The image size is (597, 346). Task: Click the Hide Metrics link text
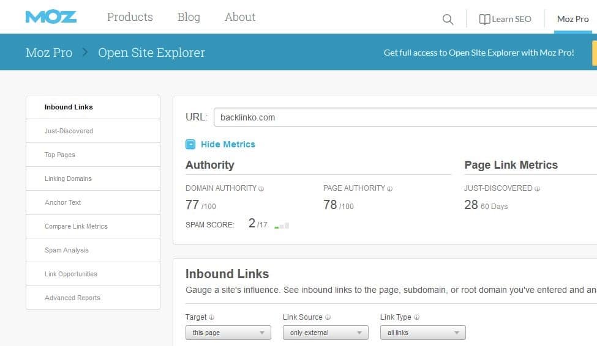(x=228, y=144)
